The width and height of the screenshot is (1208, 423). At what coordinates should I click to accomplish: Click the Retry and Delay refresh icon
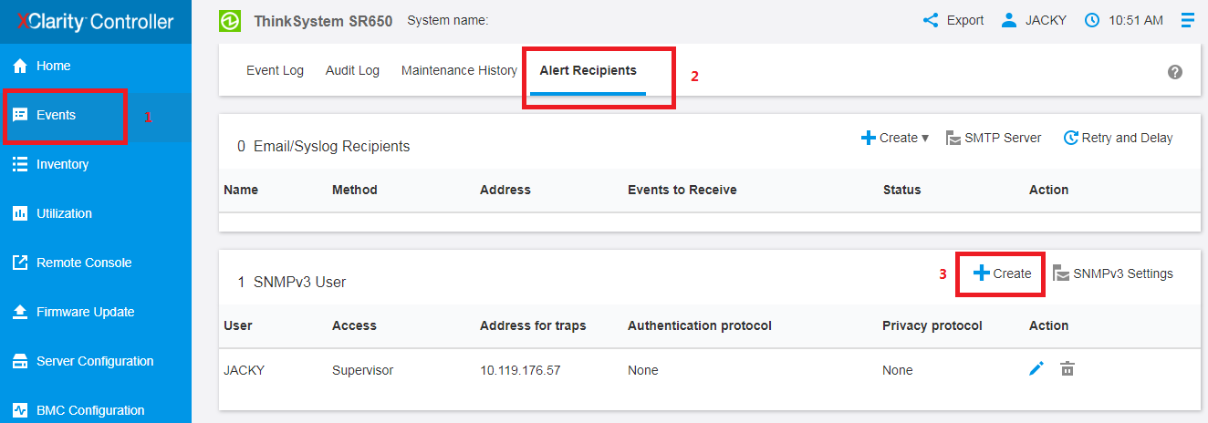[x=1071, y=138]
